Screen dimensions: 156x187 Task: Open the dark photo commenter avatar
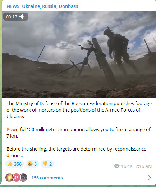[24, 177]
